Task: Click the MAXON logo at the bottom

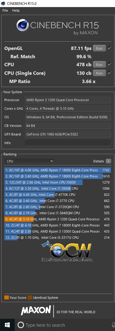Action: pyautogui.click(x=35, y=310)
